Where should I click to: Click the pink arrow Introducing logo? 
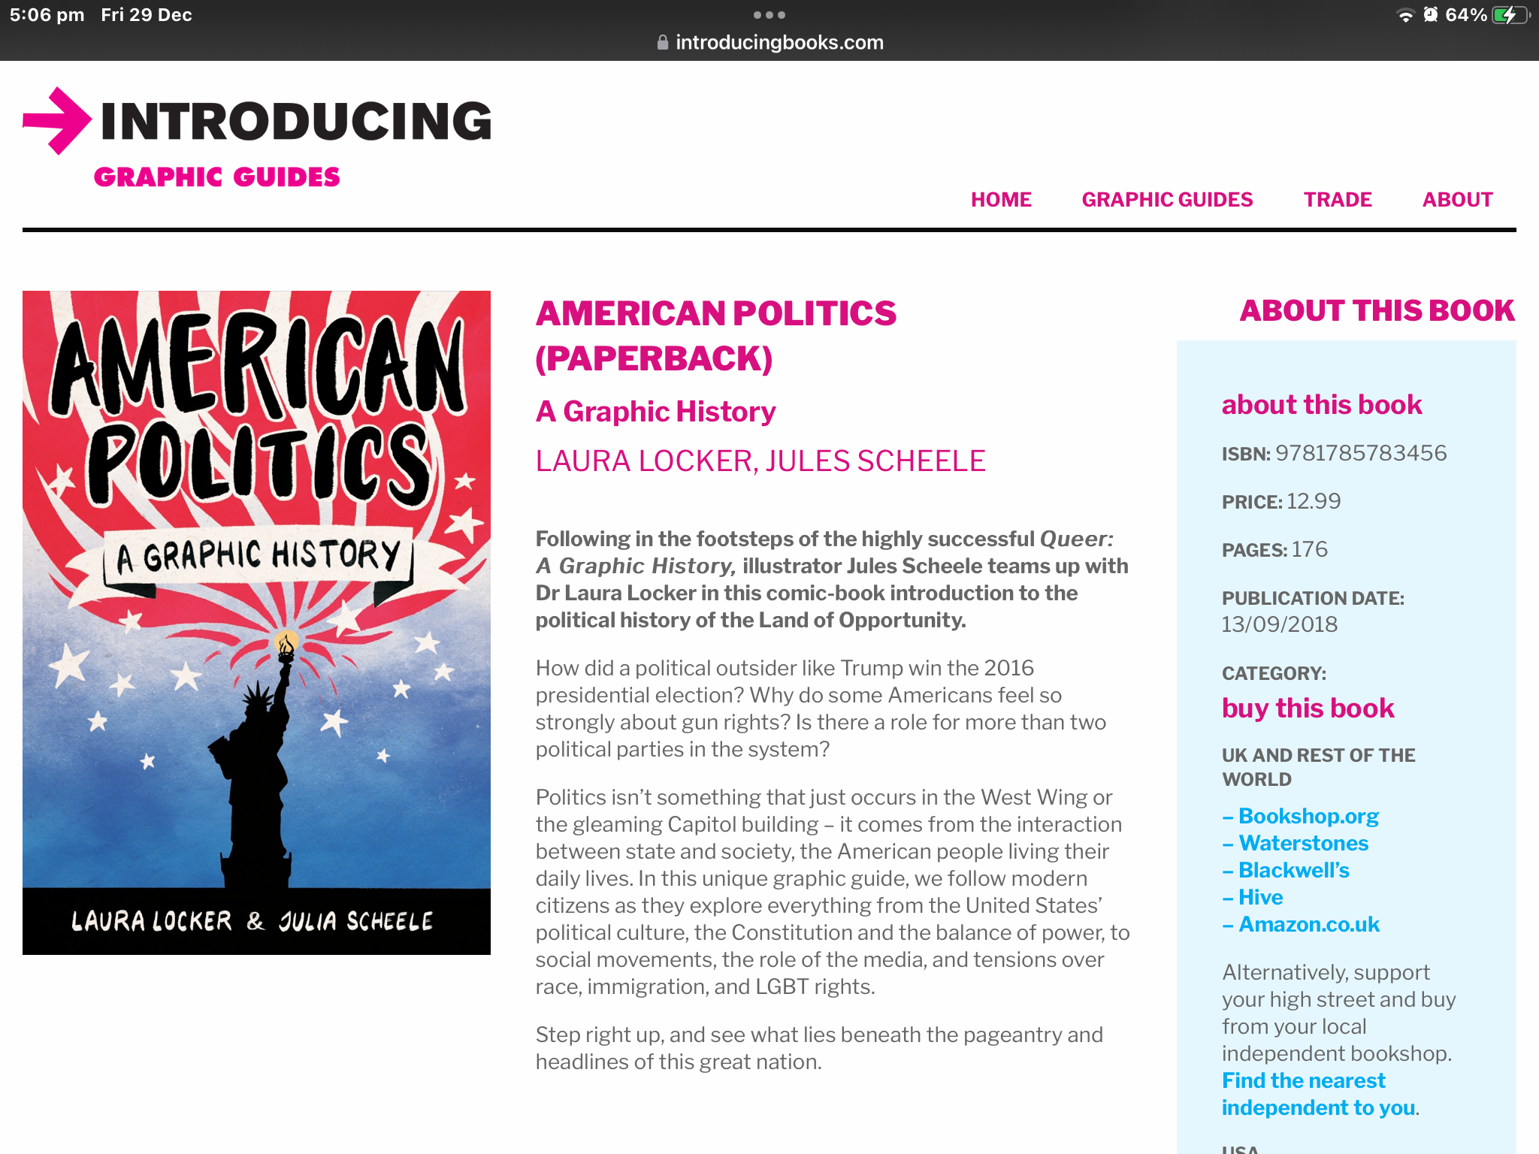pos(57,121)
